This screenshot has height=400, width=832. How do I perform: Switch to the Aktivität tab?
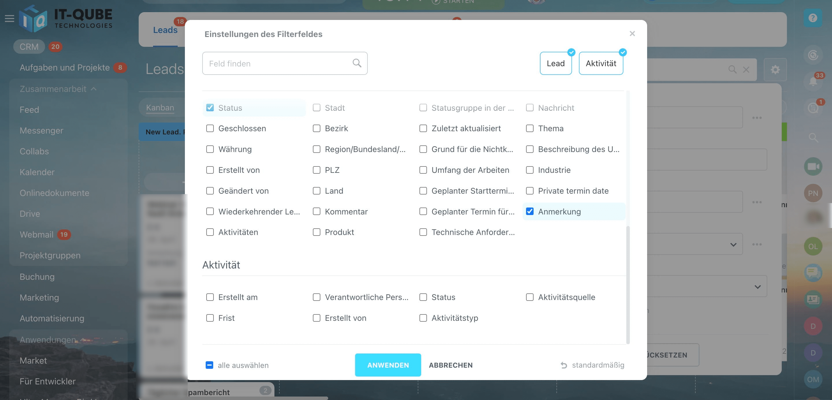click(601, 63)
